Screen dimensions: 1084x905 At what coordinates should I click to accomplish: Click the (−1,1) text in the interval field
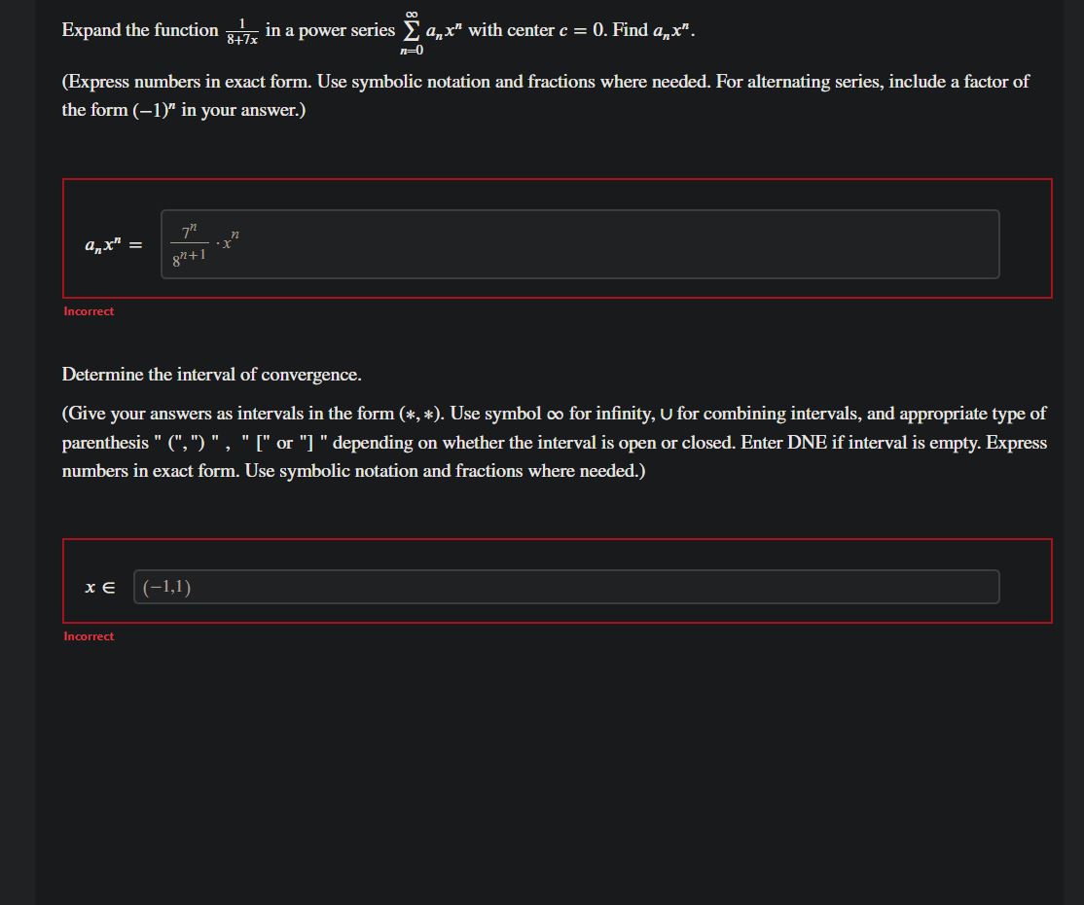pos(165,586)
